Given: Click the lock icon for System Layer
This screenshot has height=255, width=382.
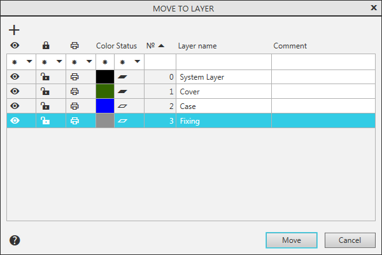Looking at the screenshot, I should coord(45,77).
